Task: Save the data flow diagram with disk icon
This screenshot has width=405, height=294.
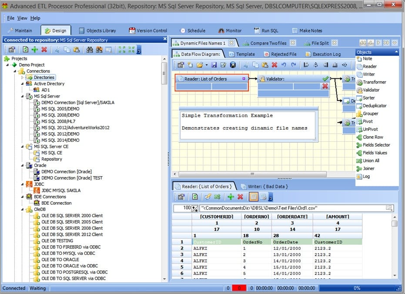Action: click(213, 65)
